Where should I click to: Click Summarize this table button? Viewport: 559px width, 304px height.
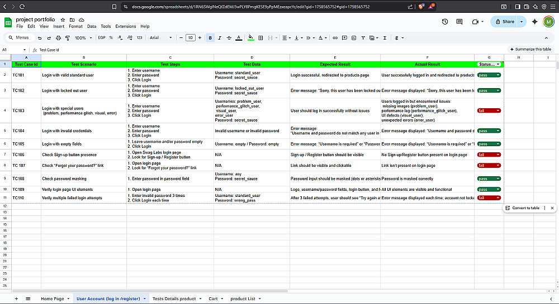tap(530, 49)
